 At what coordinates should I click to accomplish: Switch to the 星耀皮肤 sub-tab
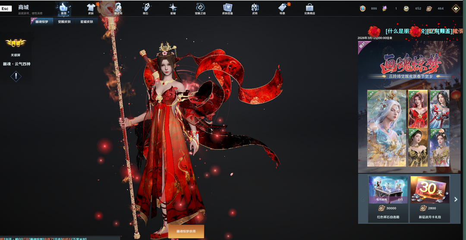[86, 21]
